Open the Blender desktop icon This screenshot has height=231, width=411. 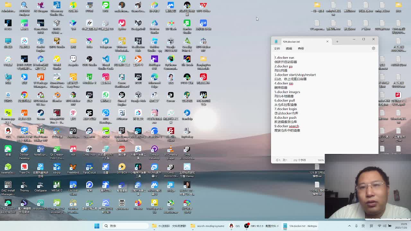pos(57,97)
